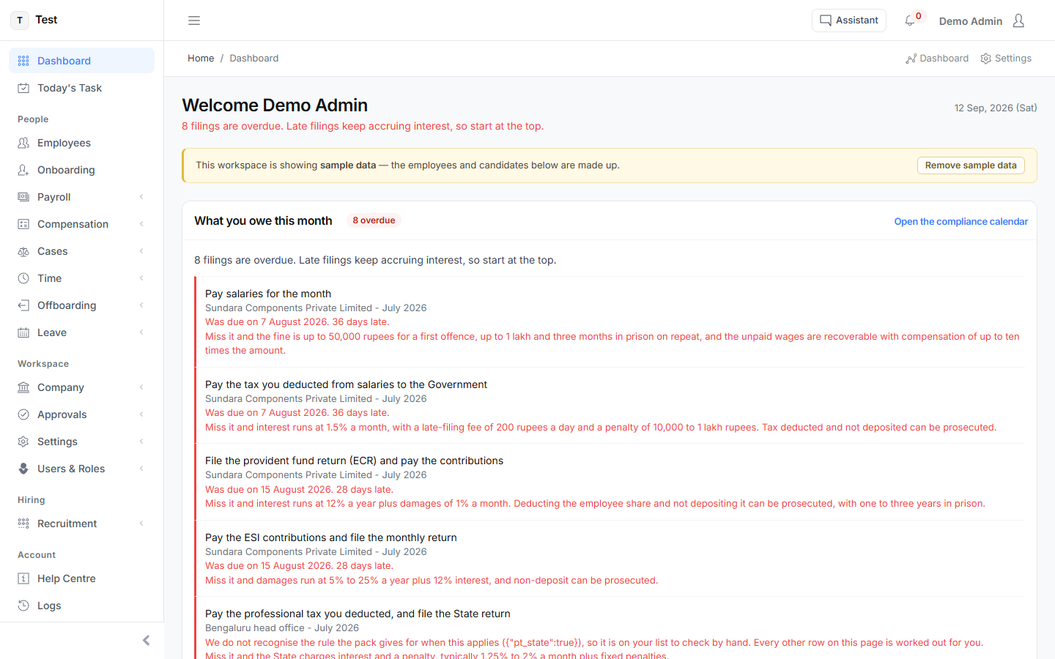The height and width of the screenshot is (659, 1055).
Task: Click the 8 overdue badge
Action: pyautogui.click(x=374, y=220)
